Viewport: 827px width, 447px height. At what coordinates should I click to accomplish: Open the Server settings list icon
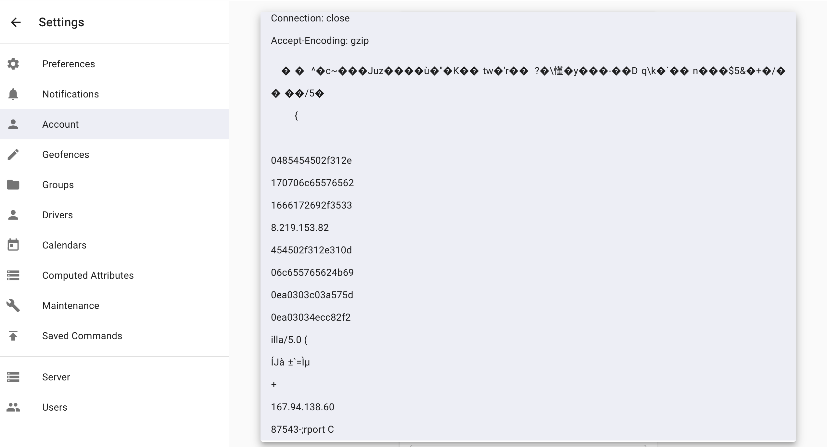point(13,377)
